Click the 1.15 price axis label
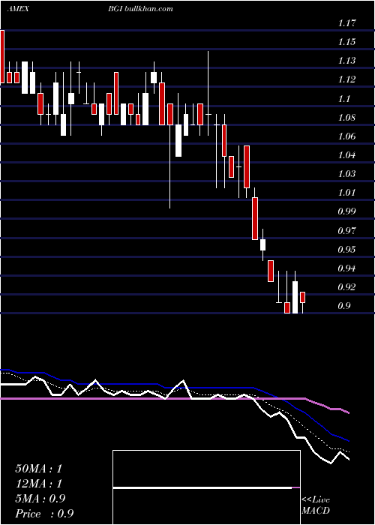This screenshot has width=375, height=525. pyautogui.click(x=346, y=42)
